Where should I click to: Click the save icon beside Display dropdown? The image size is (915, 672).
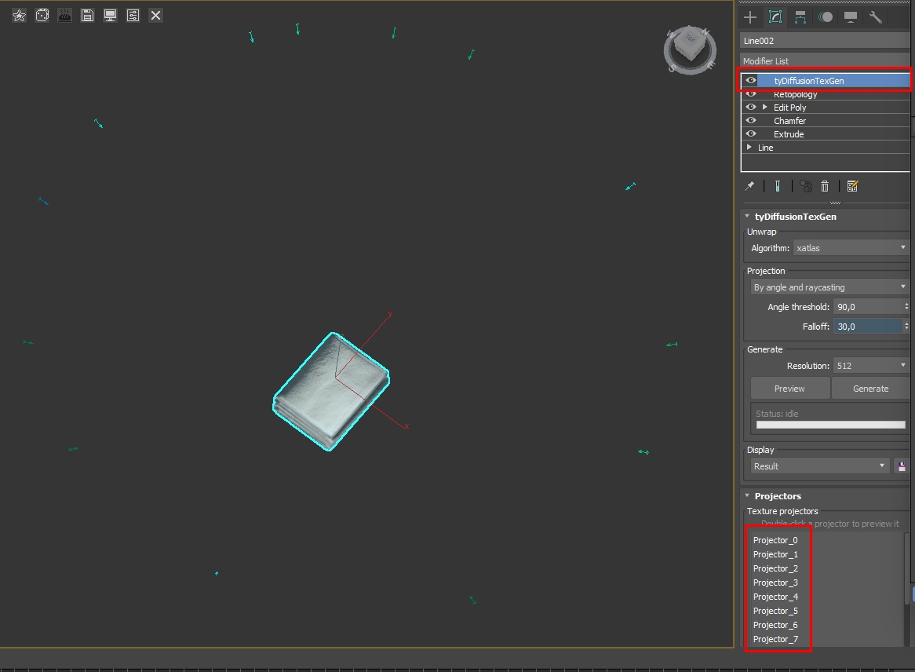click(x=902, y=466)
